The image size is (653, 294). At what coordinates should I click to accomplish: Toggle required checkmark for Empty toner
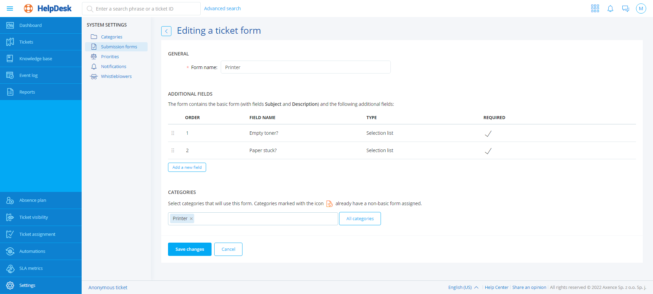(x=488, y=133)
